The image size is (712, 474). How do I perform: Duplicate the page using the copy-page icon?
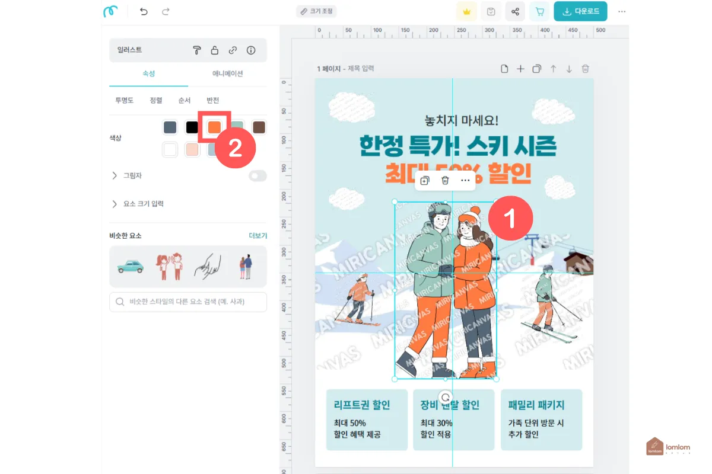pyautogui.click(x=536, y=69)
